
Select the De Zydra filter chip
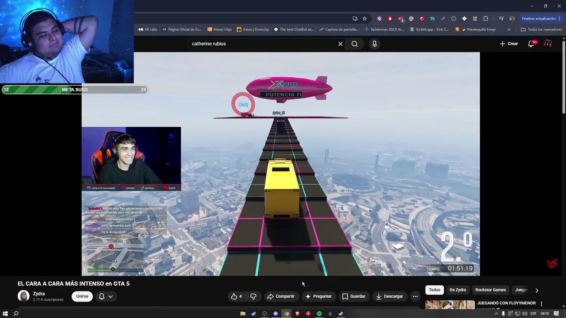458,290
